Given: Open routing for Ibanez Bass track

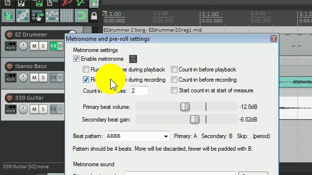Looking at the screenshot, I should (11, 77).
